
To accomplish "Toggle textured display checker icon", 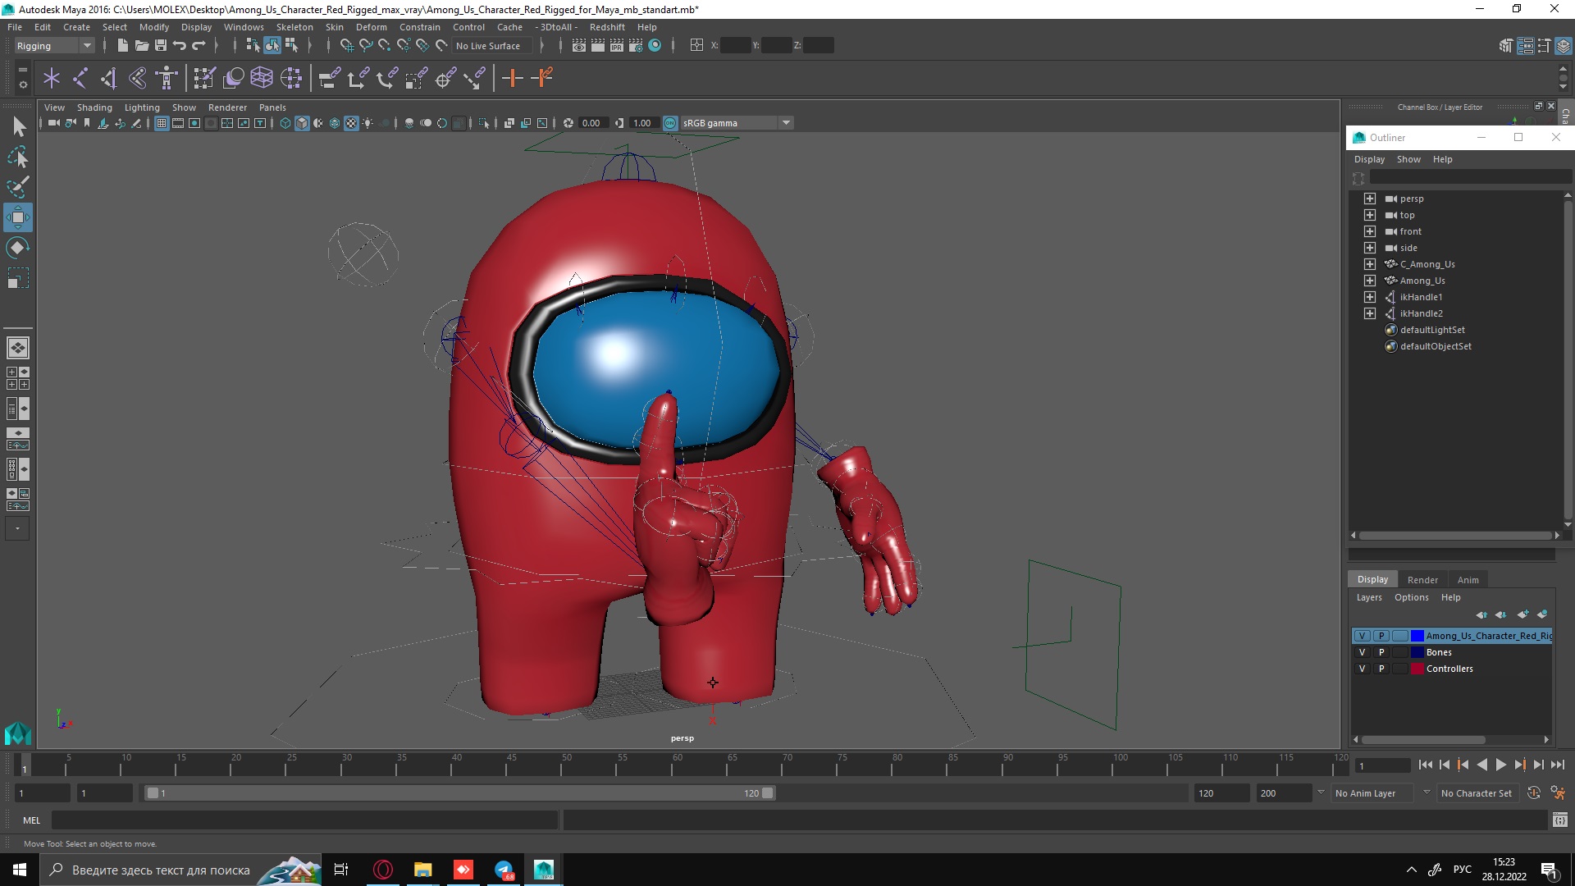I will [x=351, y=124].
